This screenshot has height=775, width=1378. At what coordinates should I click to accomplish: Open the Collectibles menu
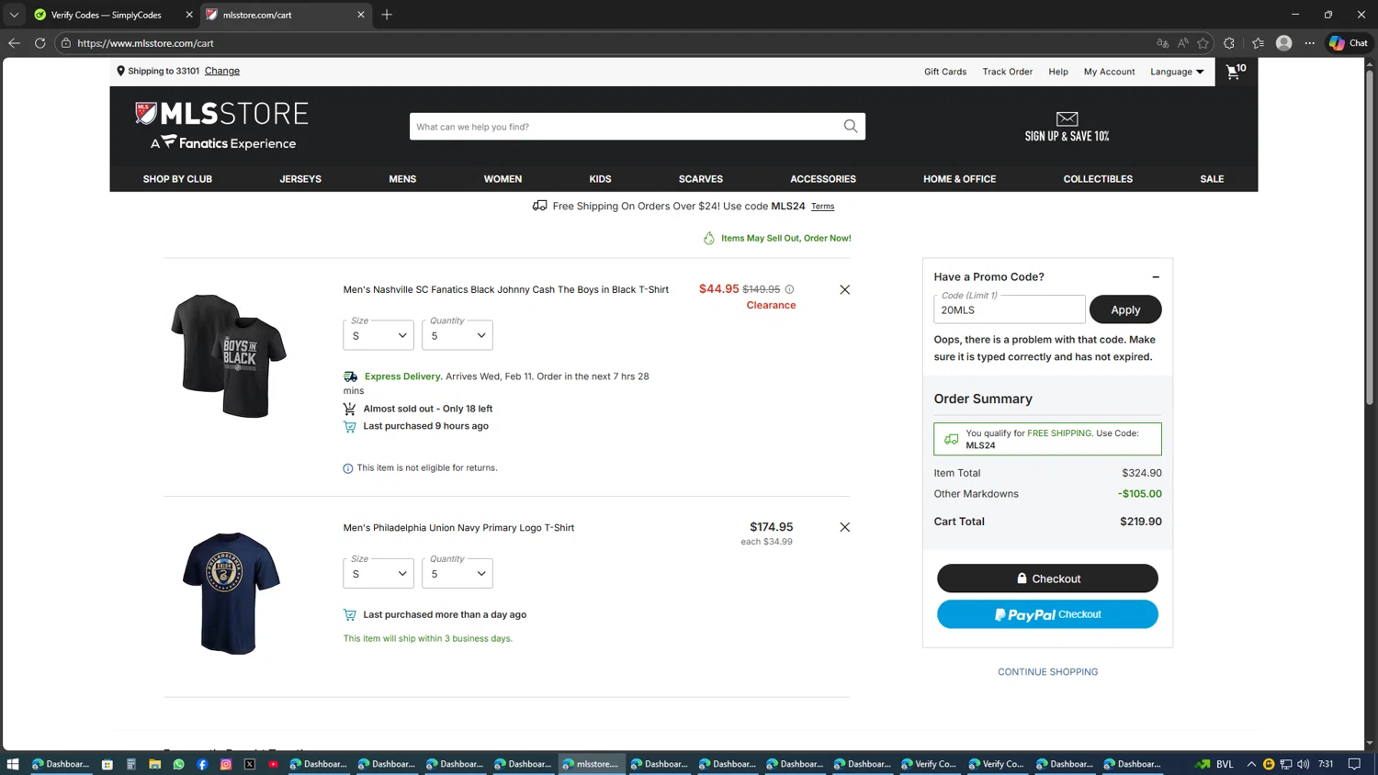[1098, 179]
